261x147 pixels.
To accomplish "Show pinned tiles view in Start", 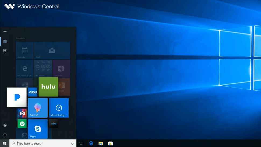I will (5, 41).
